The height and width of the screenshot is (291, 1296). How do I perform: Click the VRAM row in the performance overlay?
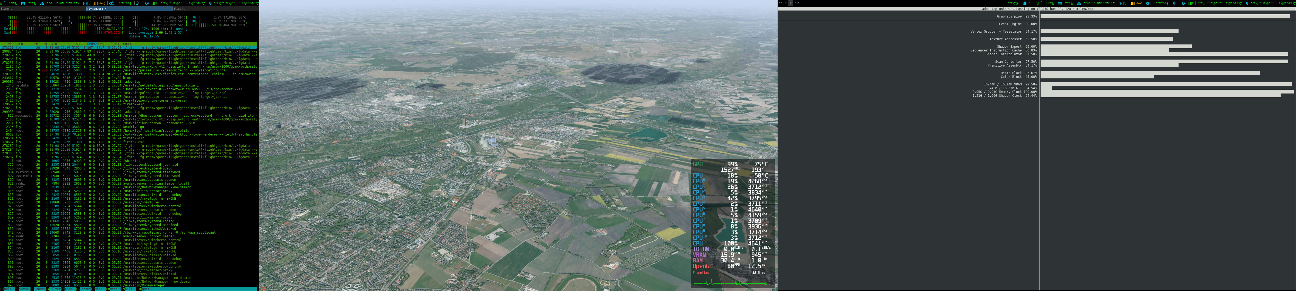coord(731,255)
